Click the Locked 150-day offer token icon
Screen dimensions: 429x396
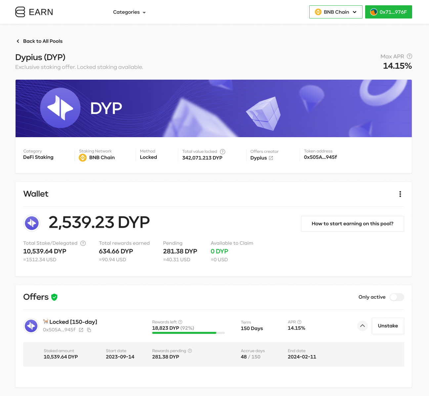[x=31, y=326]
